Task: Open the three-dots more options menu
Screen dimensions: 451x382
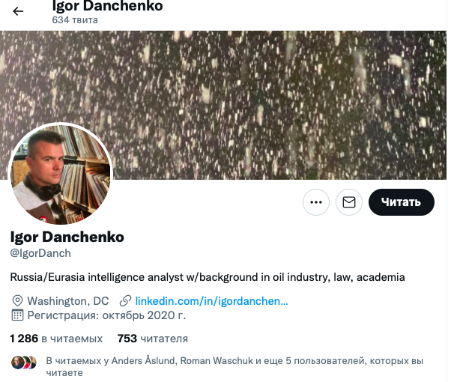Action: pyautogui.click(x=316, y=202)
